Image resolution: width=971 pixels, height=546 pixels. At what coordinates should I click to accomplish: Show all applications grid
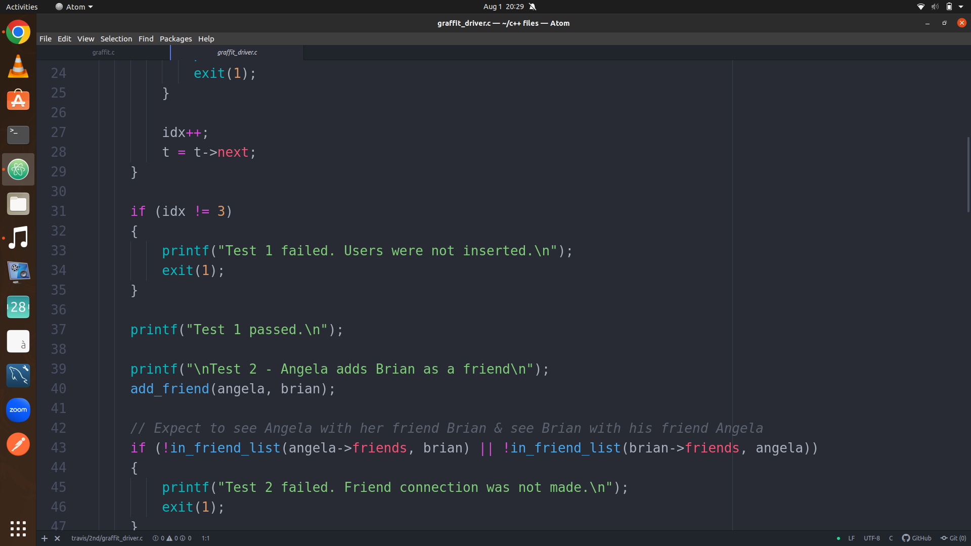[18, 529]
